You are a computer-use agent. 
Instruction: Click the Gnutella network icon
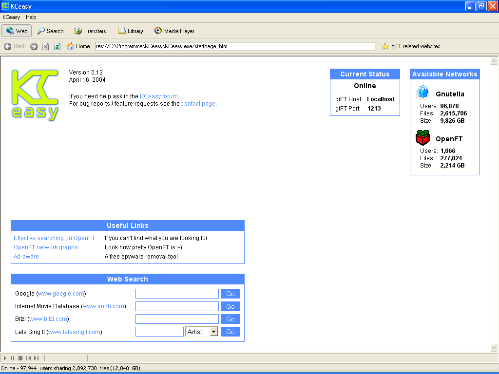(x=422, y=92)
